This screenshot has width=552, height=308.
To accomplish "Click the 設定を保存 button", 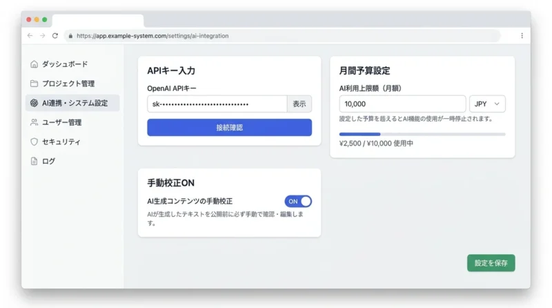I will (491, 263).
